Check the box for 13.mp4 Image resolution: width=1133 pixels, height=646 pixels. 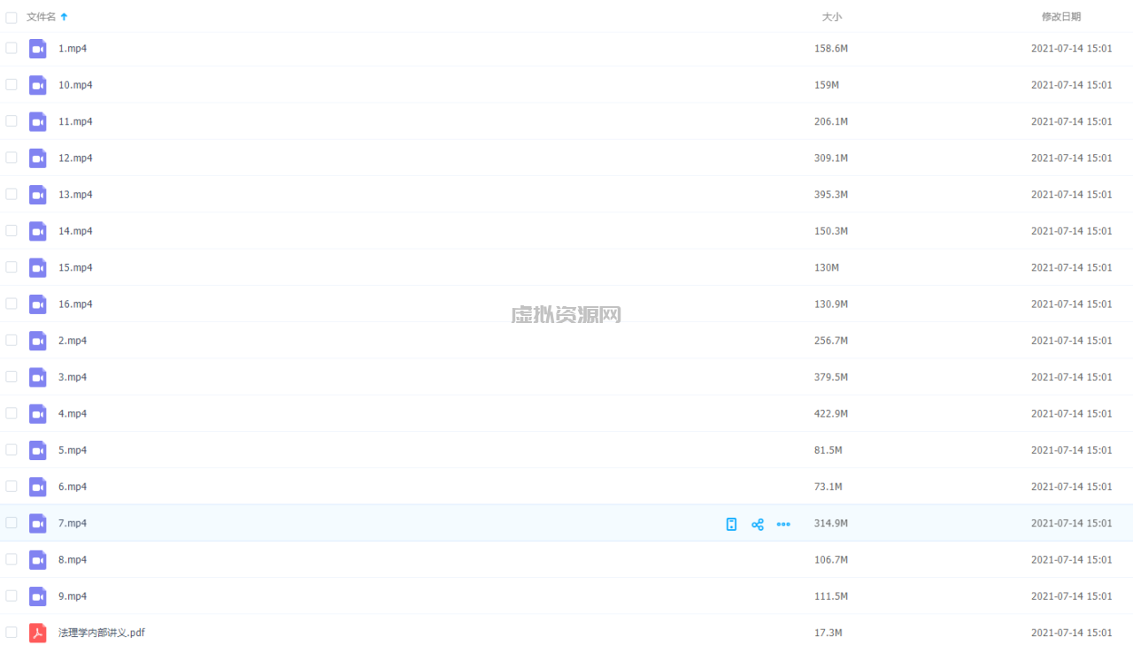(x=12, y=194)
